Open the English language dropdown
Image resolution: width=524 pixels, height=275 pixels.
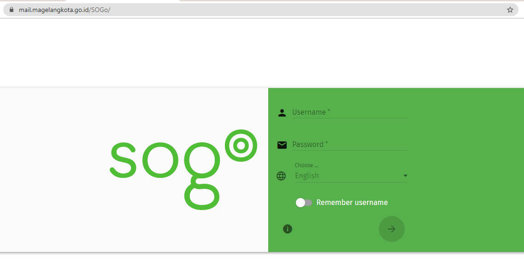coord(351,176)
